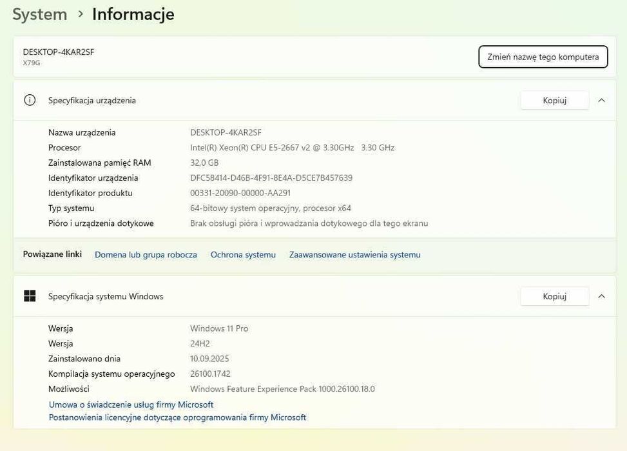Click the DESKTOP-4KAR2SF computer name at top

pyautogui.click(x=59, y=52)
